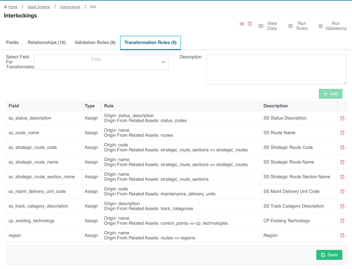This screenshot has height=269, width=352.
Task: Navigate to Asset Schema breadcrumb link
Action: [39, 7]
